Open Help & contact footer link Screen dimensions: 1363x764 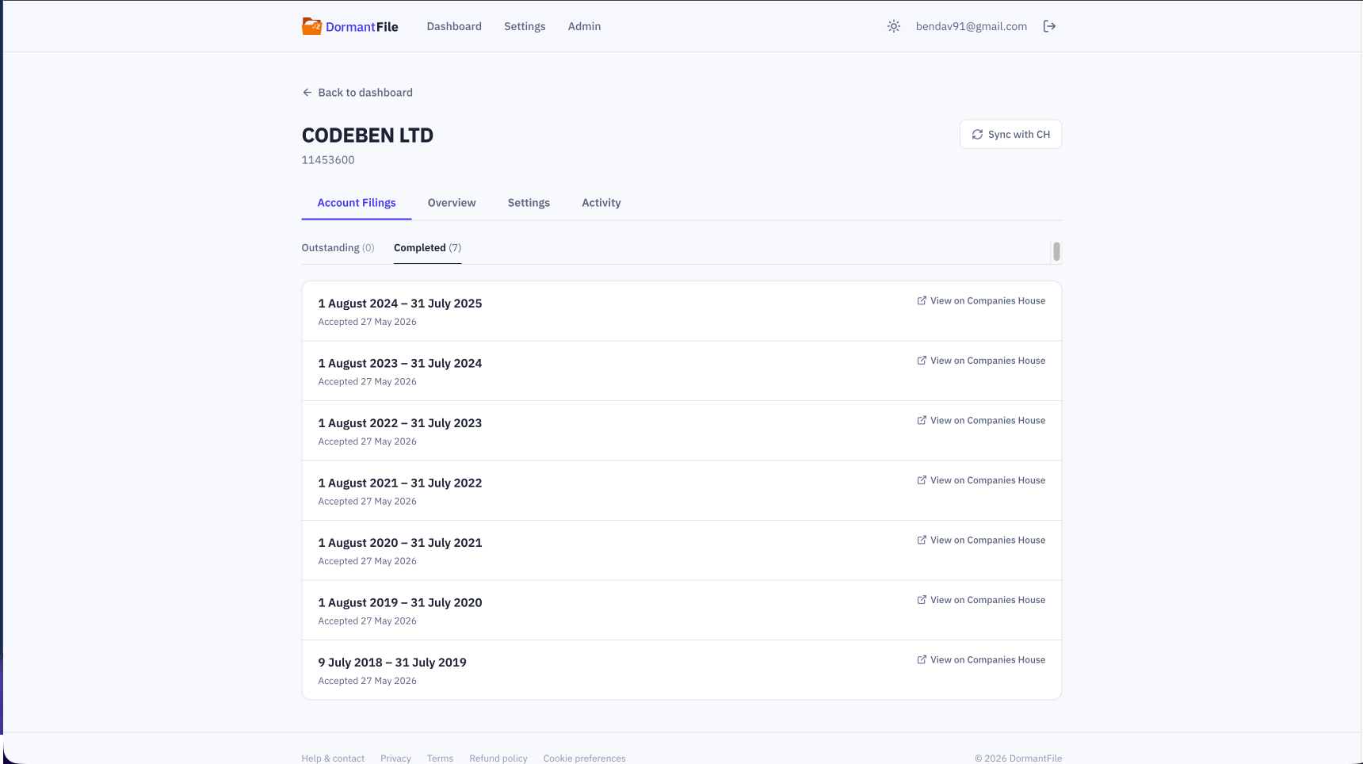333,758
